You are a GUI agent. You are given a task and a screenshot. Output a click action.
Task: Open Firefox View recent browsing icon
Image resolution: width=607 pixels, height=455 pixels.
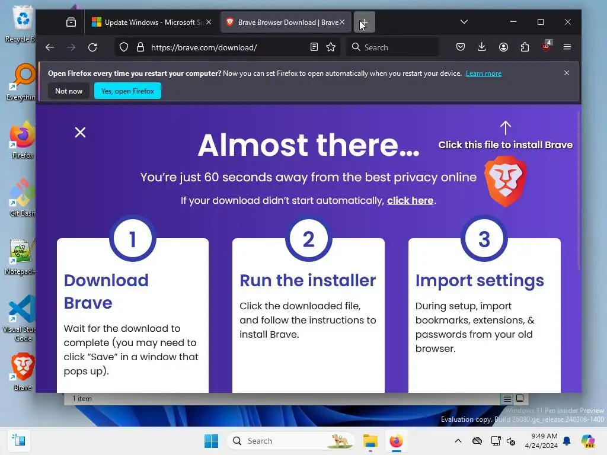pyautogui.click(x=71, y=22)
